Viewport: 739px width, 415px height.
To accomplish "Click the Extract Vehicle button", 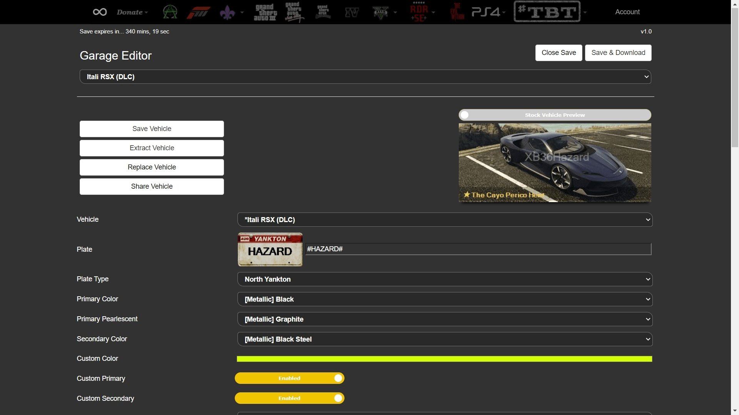I will point(152,148).
